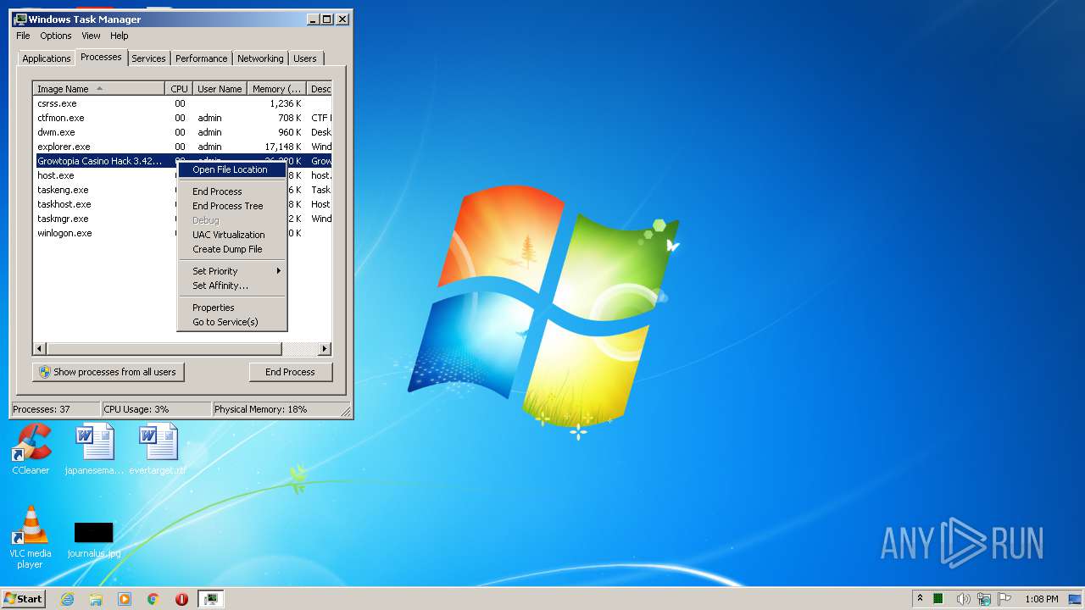The width and height of the screenshot is (1085, 610).
Task: Select Task Manager taskbar button
Action: (210, 599)
